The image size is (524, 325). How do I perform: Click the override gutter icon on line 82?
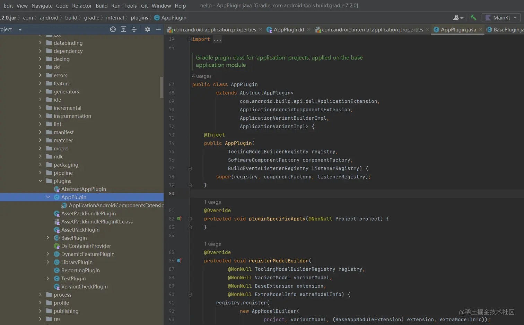[x=179, y=219]
